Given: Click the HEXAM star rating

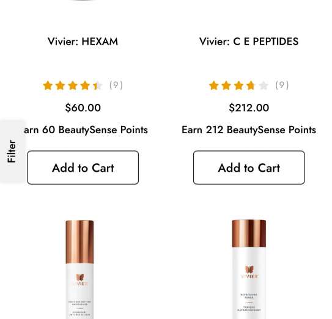Looking at the screenshot, I should (x=73, y=86).
